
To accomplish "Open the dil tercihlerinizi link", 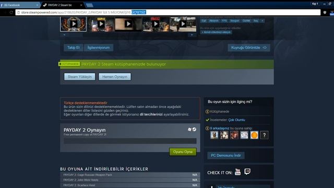I will (x=151, y=114).
